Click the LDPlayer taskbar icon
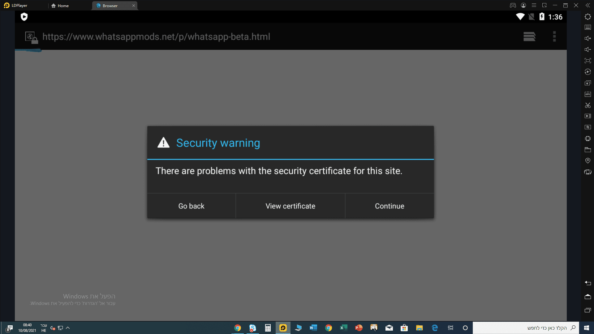594x334 pixels. click(x=283, y=328)
